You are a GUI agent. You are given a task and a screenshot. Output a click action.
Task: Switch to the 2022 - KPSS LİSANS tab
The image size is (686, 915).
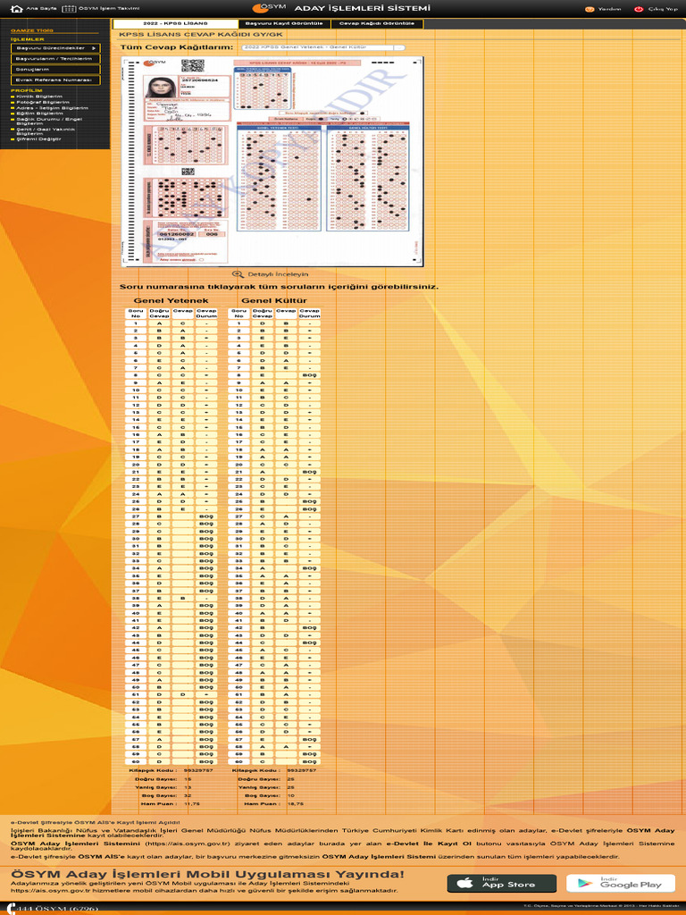pyautogui.click(x=175, y=23)
